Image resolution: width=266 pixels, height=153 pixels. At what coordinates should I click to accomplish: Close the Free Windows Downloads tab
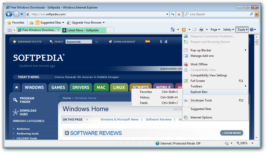point(59,30)
